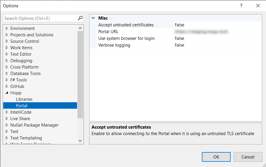Select the Verbose logging property name
Image resolution: width=266 pixels, height=167 pixels.
point(114,45)
